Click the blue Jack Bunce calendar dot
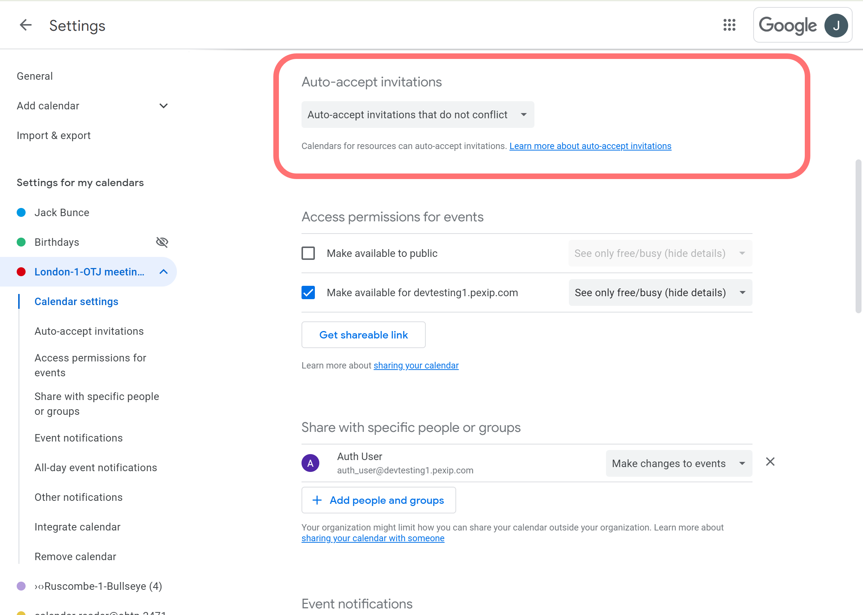The image size is (863, 615). pyautogui.click(x=21, y=212)
